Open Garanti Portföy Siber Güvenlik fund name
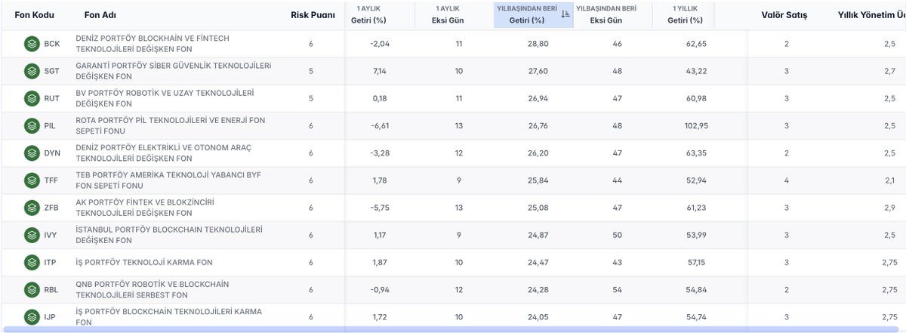The width and height of the screenshot is (906, 333). point(174,70)
